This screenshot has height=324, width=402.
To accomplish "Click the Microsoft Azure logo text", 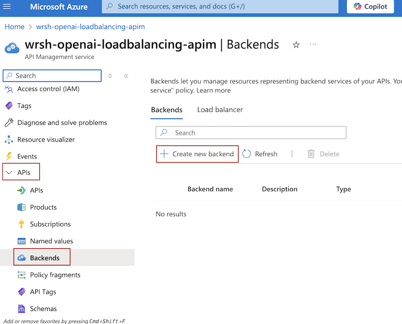I will pyautogui.click(x=59, y=7).
